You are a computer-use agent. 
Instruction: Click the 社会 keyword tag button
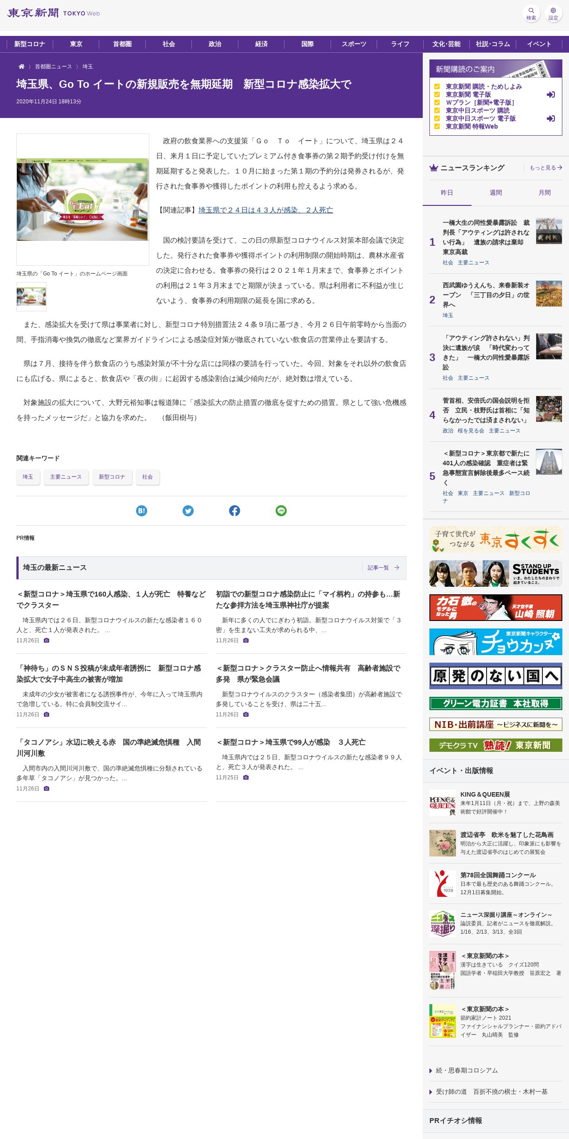pos(148,477)
